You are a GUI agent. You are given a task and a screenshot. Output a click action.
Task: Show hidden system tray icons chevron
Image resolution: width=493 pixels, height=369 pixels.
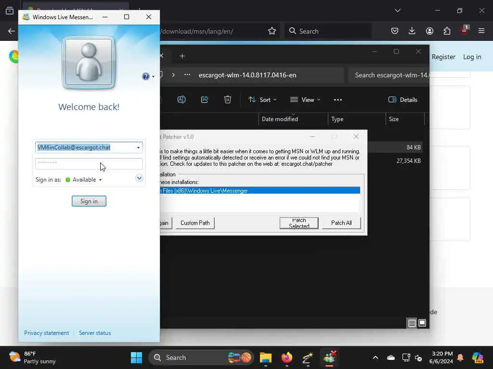(x=376, y=357)
